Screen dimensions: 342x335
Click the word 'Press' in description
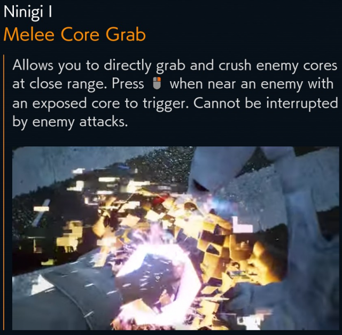click(128, 83)
